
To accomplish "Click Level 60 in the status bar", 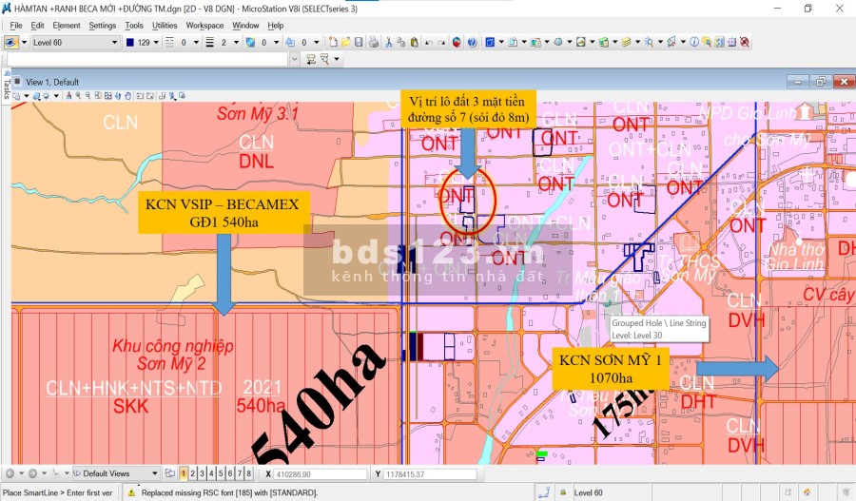I will 588,492.
